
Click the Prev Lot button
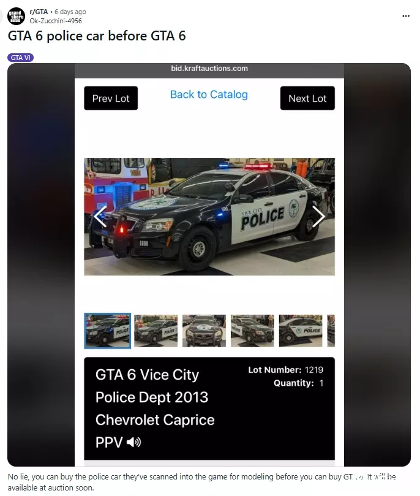pos(111,99)
